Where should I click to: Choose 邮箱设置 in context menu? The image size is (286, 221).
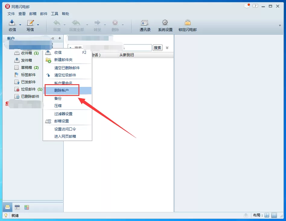[67, 121]
